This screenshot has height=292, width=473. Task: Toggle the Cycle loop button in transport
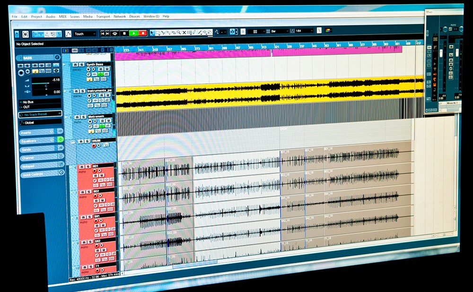pyautogui.click(x=115, y=33)
